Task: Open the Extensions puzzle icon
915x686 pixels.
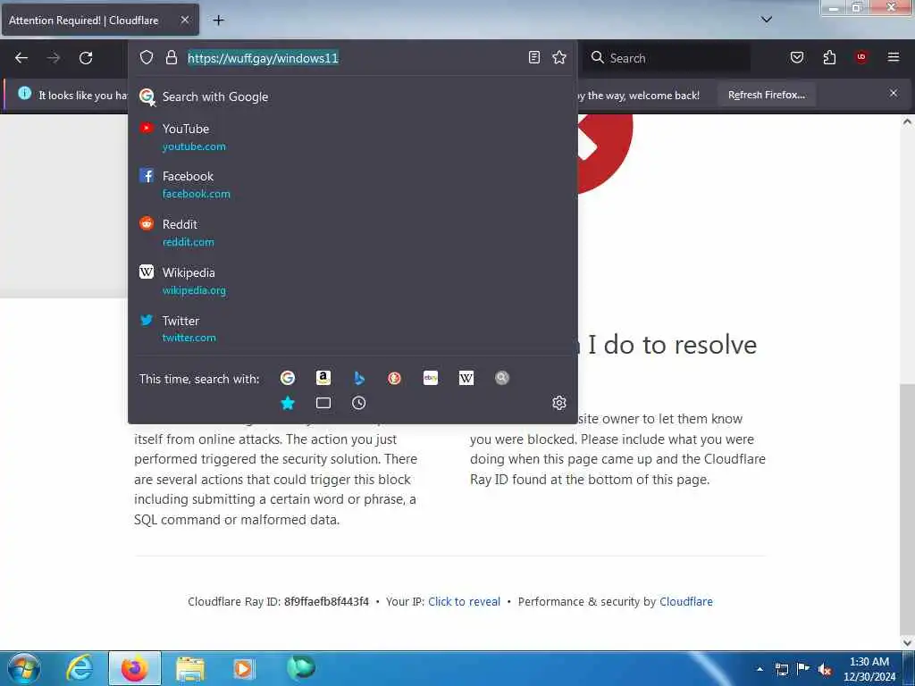Action: 829,57
